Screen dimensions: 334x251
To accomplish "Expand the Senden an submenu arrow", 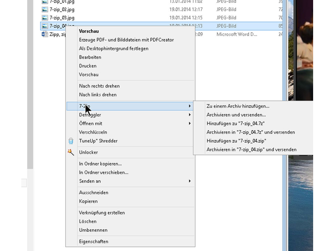I will coord(190,181).
